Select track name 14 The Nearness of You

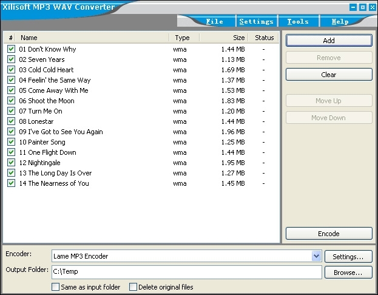[54, 183]
